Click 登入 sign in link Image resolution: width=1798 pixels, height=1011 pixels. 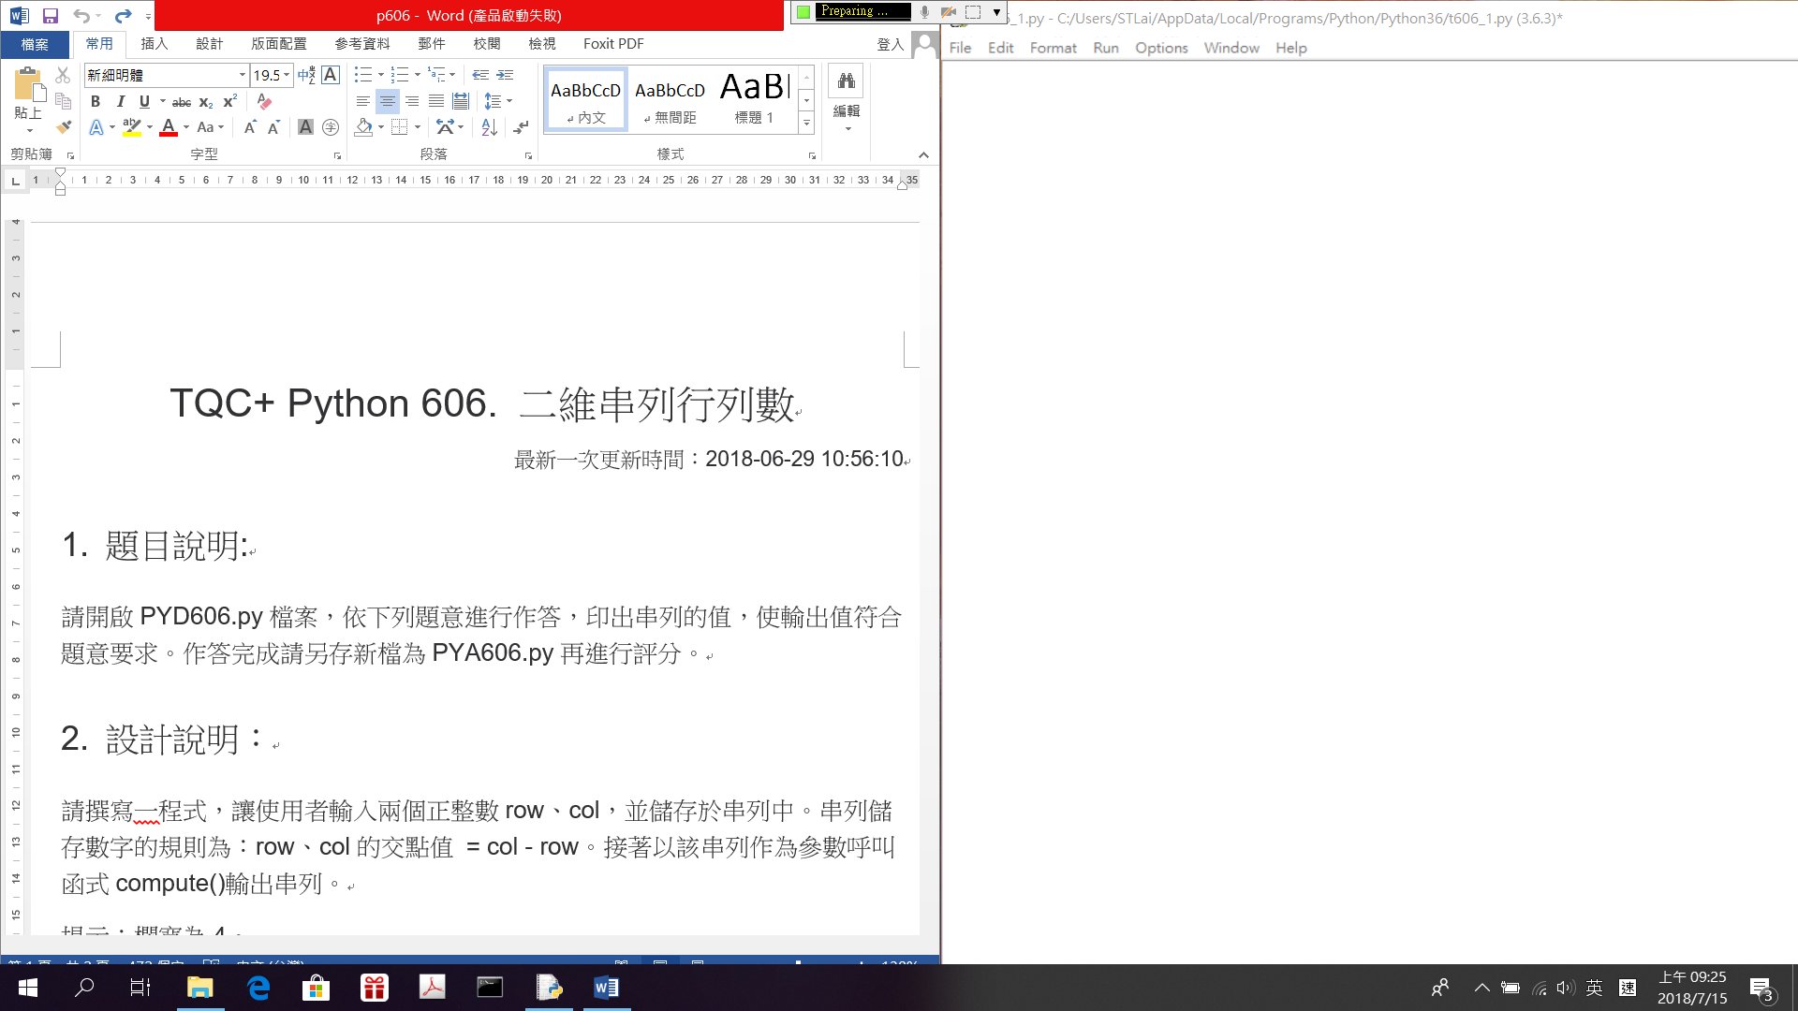point(890,44)
